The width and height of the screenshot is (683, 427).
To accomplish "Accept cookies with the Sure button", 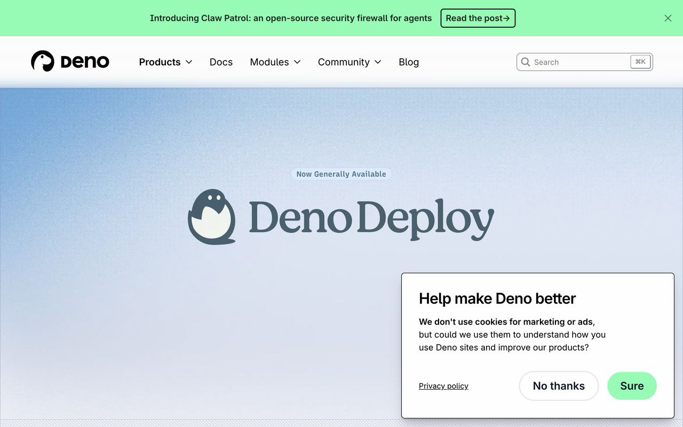I will tap(632, 386).
